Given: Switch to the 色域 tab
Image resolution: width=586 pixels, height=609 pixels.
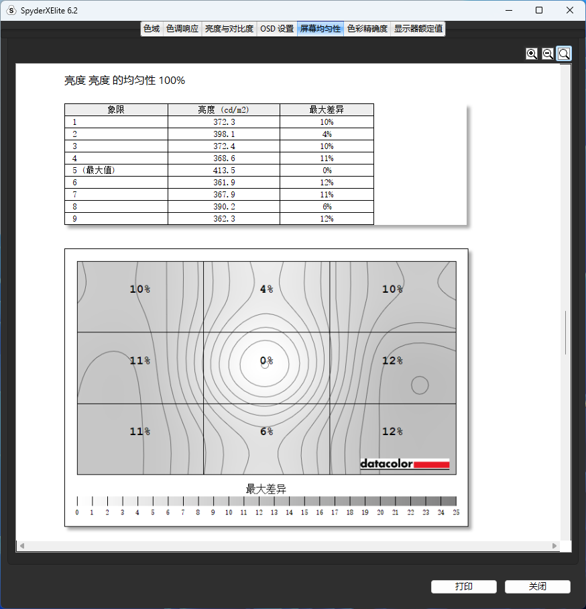Looking at the screenshot, I should (152, 29).
